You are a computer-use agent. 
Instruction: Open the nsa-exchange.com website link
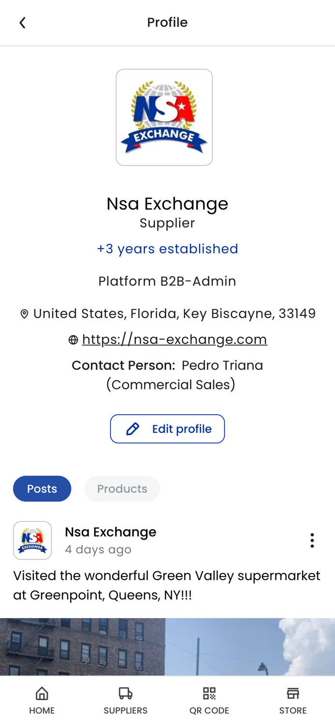tap(175, 338)
